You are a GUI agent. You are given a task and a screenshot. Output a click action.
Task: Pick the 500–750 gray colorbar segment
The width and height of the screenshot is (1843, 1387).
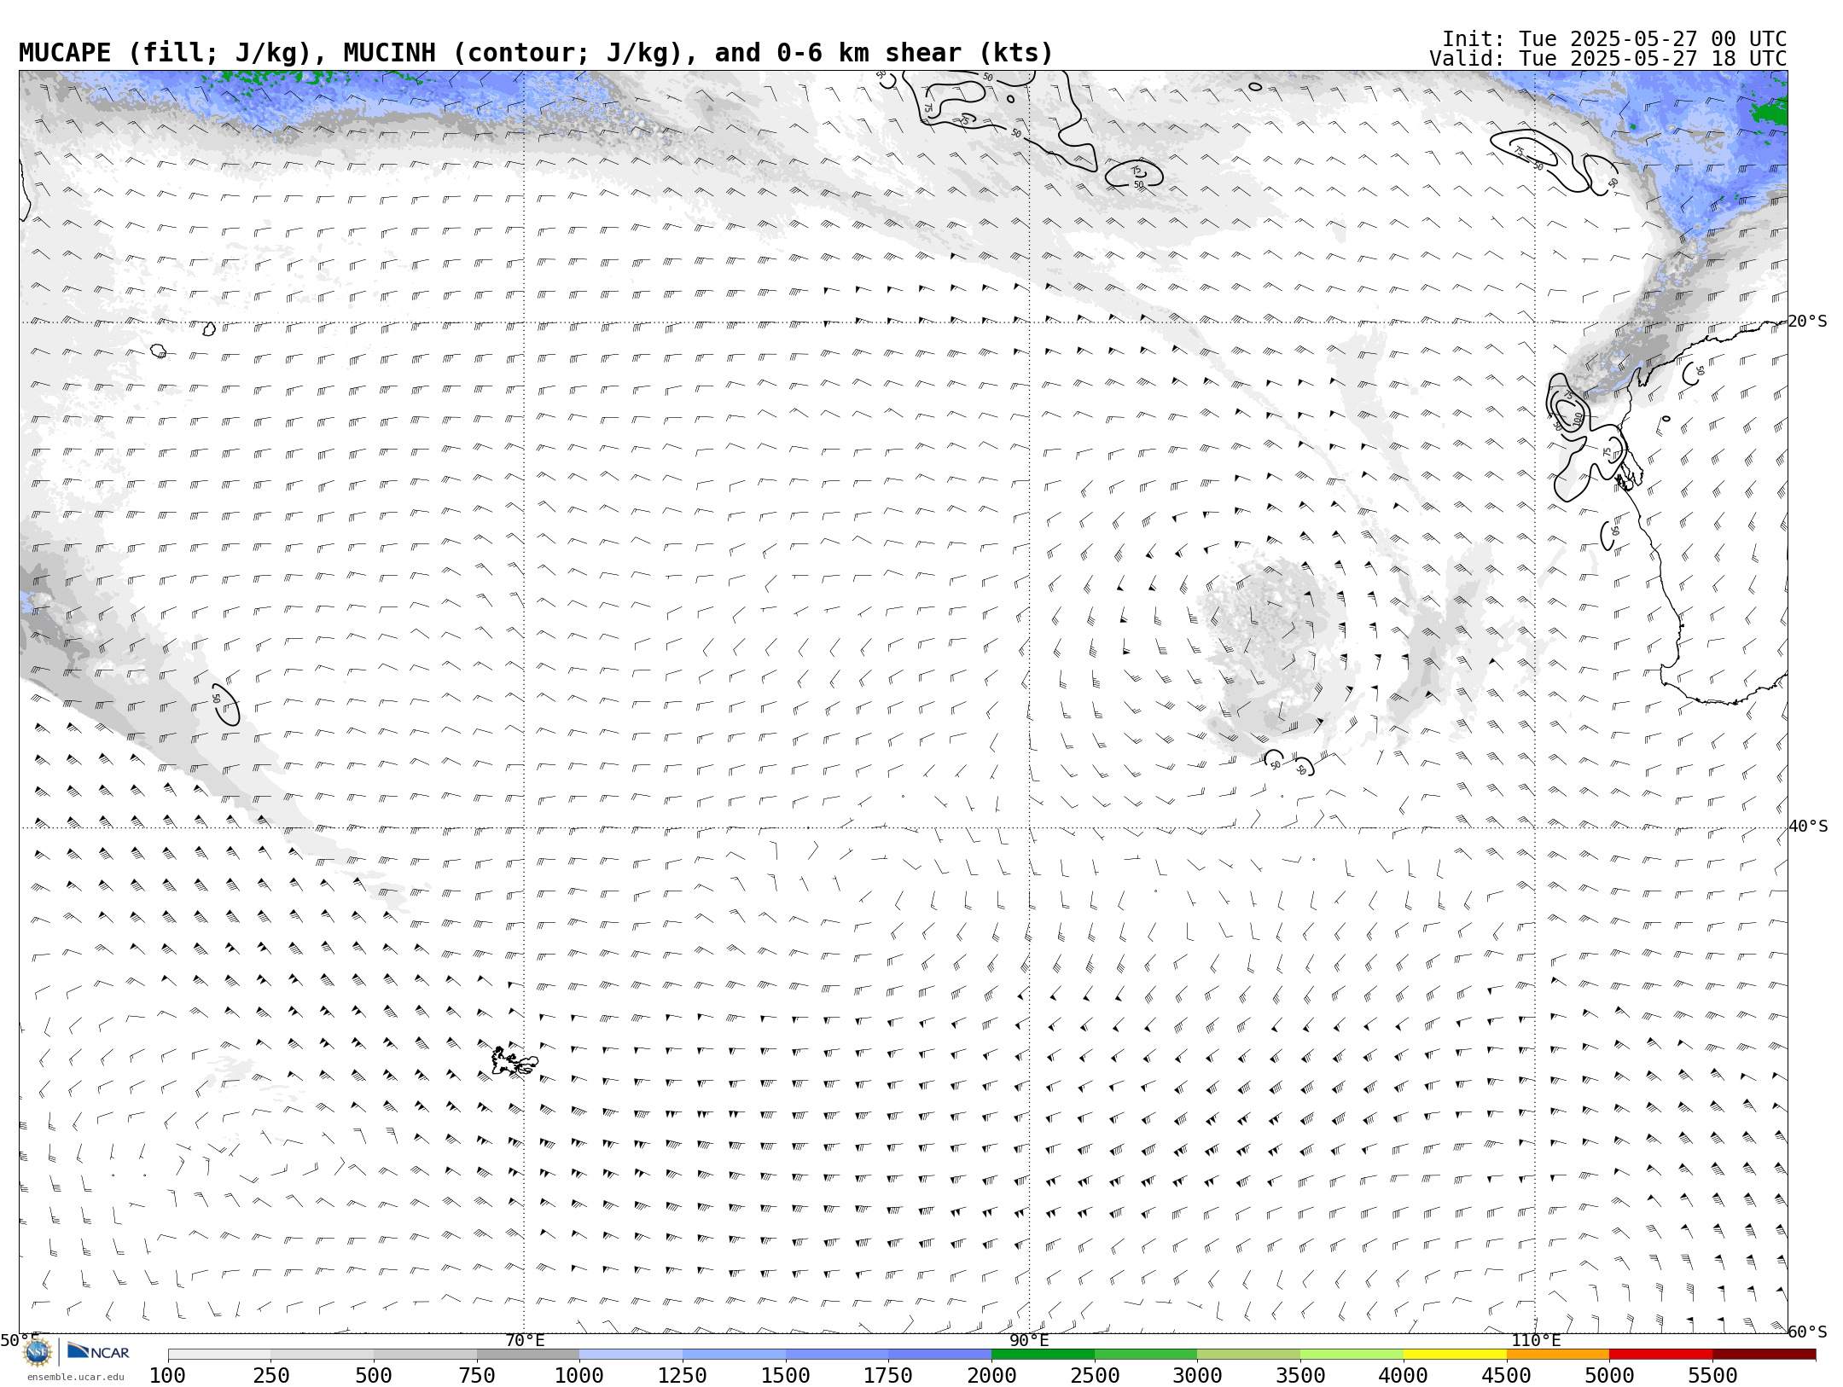[x=425, y=1355]
